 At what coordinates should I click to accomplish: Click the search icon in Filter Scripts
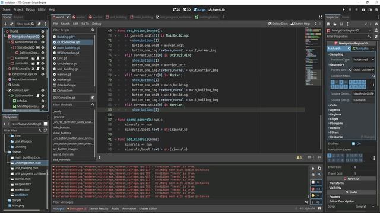click(x=93, y=30)
